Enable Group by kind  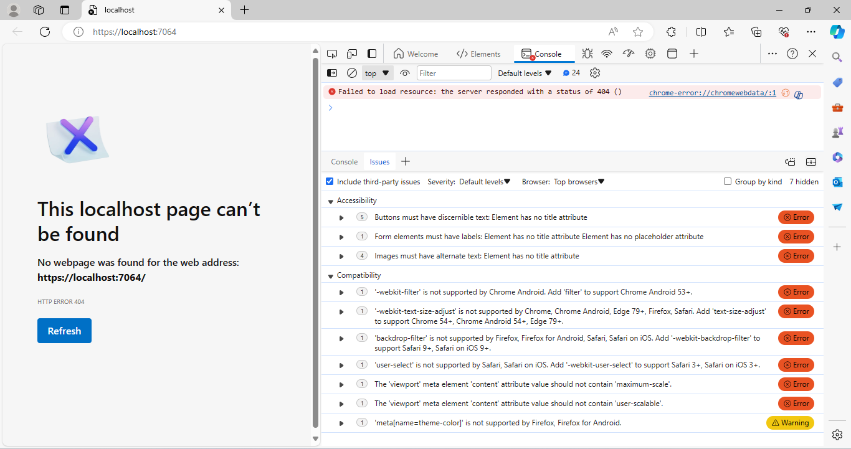(728, 181)
